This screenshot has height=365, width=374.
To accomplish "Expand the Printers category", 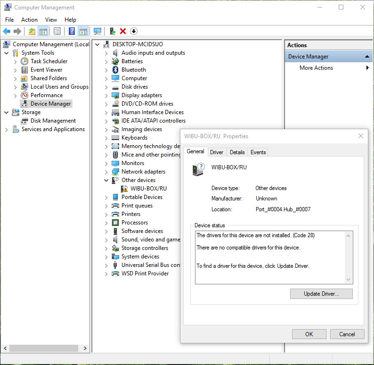I will 106,215.
